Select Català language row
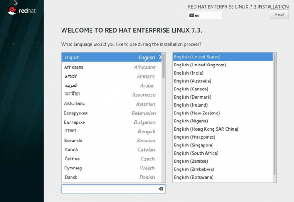 pos(112,150)
